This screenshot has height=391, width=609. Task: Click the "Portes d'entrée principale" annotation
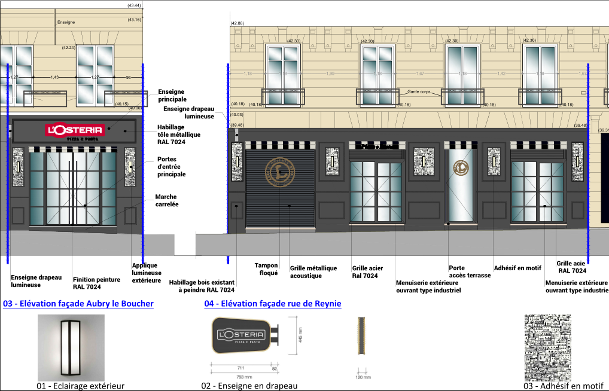point(171,167)
